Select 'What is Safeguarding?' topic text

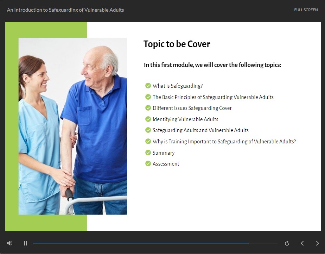point(178,86)
